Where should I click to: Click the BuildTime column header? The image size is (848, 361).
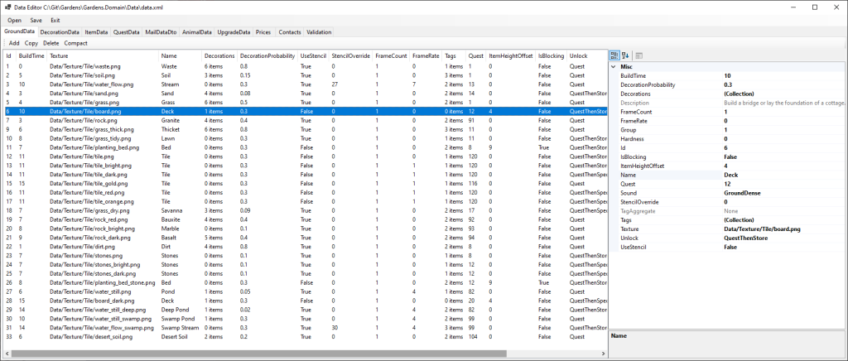coord(31,55)
